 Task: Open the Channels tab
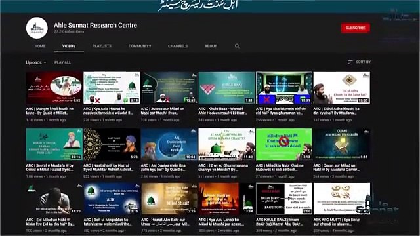pos(178,46)
